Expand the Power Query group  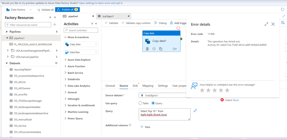point(65,118)
